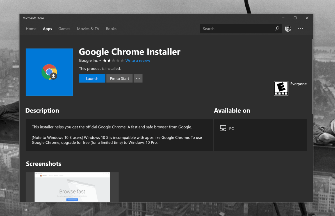
Task: Click the Windows 10 S note paragraph
Action: coord(117,140)
